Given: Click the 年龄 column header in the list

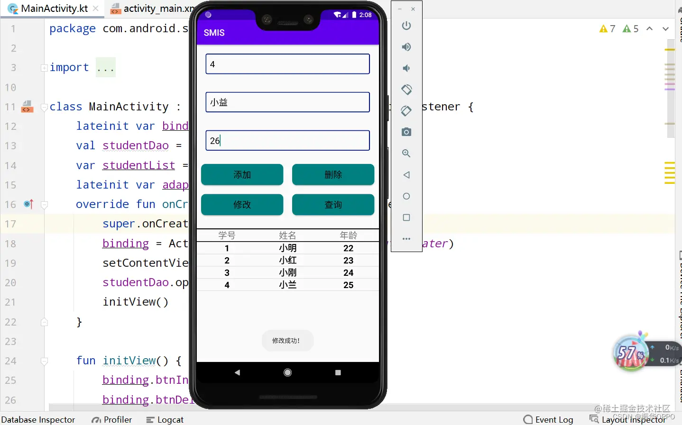Looking at the screenshot, I should [348, 235].
